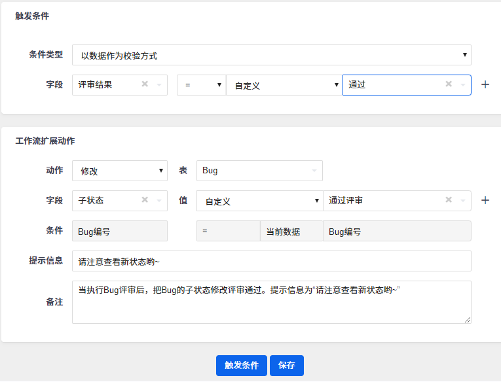Clear the 子状态 field selection
This screenshot has width=501, height=382.
tap(145, 200)
